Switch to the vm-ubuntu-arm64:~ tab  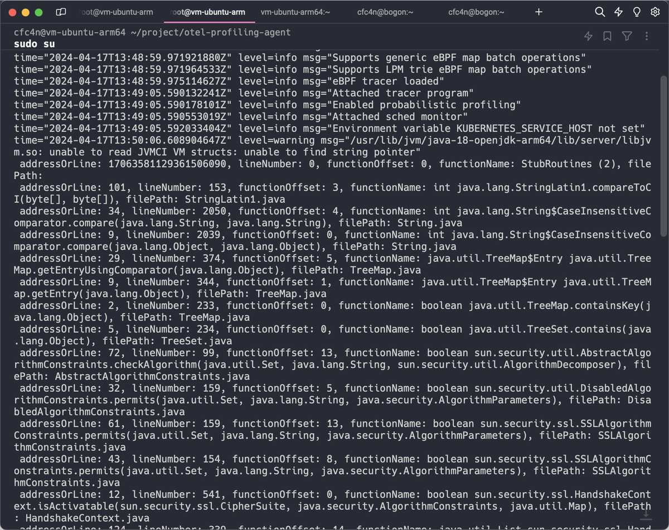pos(295,12)
